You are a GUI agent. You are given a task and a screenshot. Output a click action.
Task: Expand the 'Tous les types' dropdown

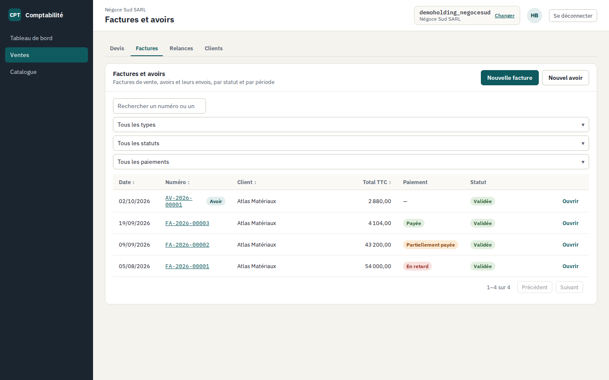(x=351, y=125)
